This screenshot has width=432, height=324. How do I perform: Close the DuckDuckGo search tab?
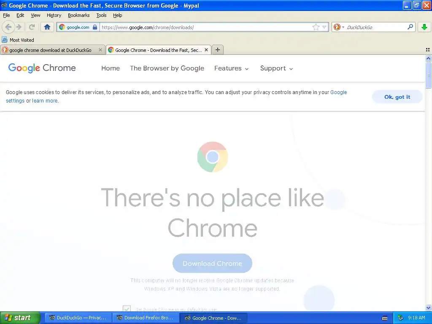(x=100, y=50)
